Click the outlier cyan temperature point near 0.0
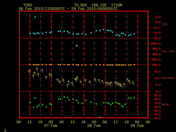 coord(35,17)
